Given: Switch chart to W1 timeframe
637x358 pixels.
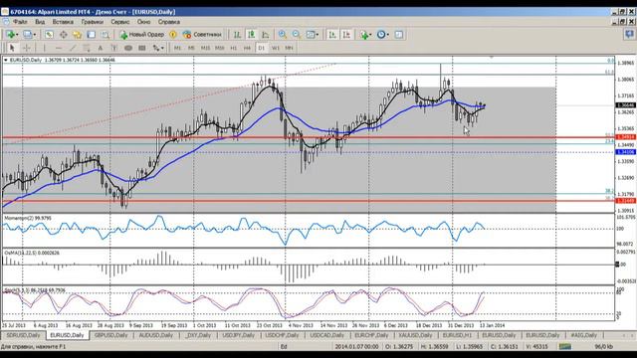Looking at the screenshot, I should tap(275, 48).
